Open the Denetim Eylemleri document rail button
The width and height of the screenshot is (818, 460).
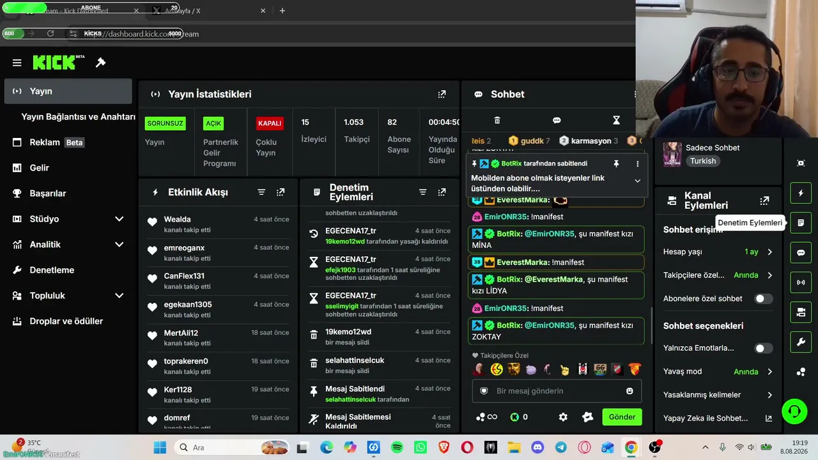click(801, 223)
